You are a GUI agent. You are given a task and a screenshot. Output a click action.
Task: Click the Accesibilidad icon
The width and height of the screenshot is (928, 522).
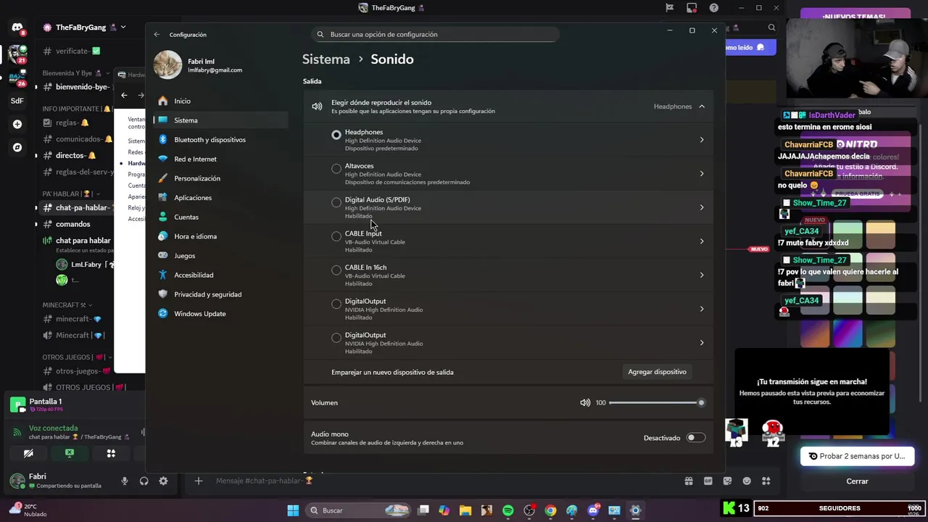163,275
